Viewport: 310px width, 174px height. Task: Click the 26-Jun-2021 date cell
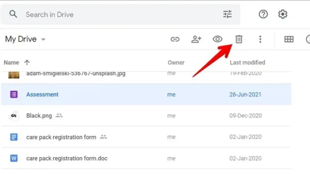coord(245,95)
